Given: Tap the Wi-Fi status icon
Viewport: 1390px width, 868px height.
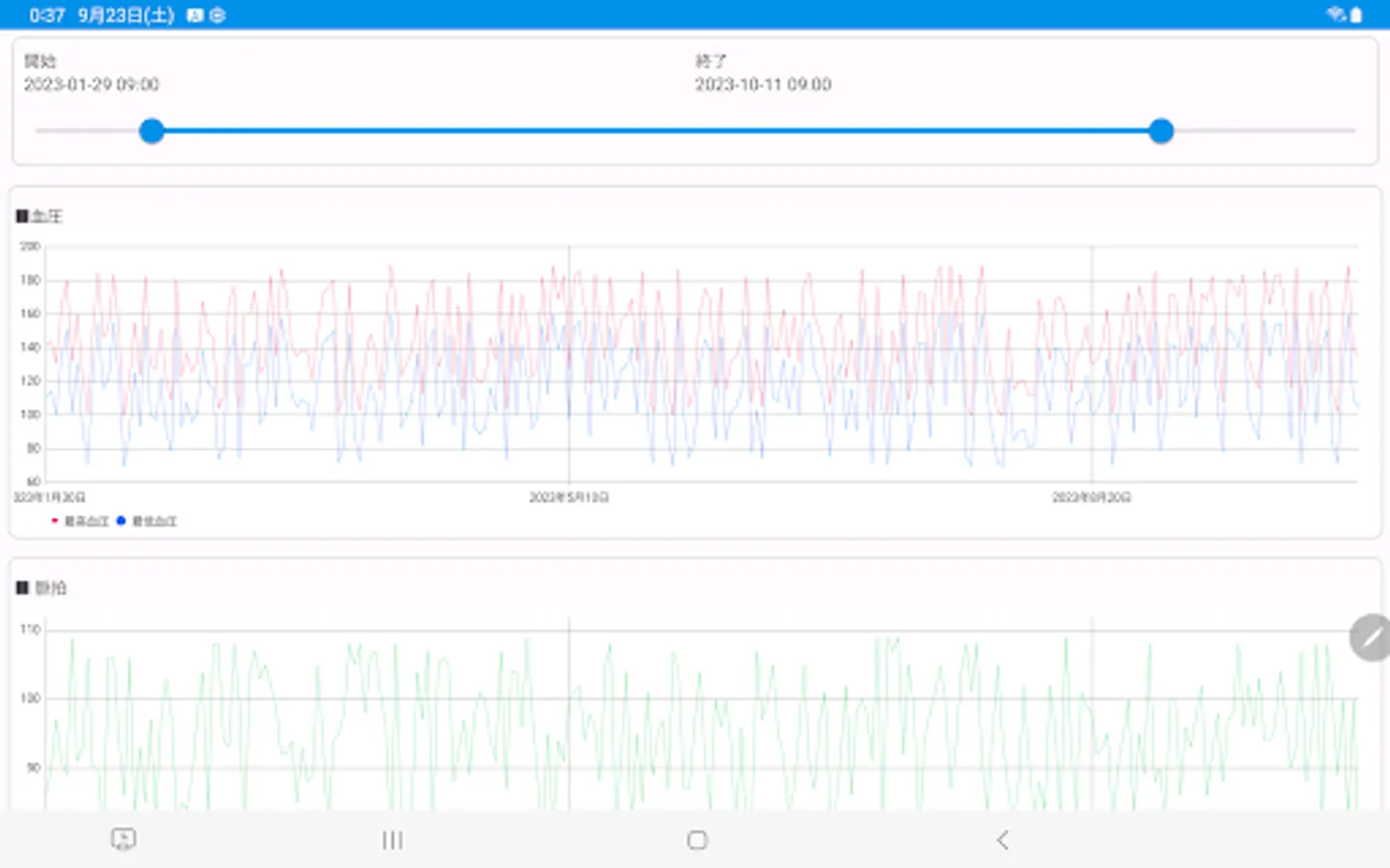Looking at the screenshot, I should [x=1336, y=14].
